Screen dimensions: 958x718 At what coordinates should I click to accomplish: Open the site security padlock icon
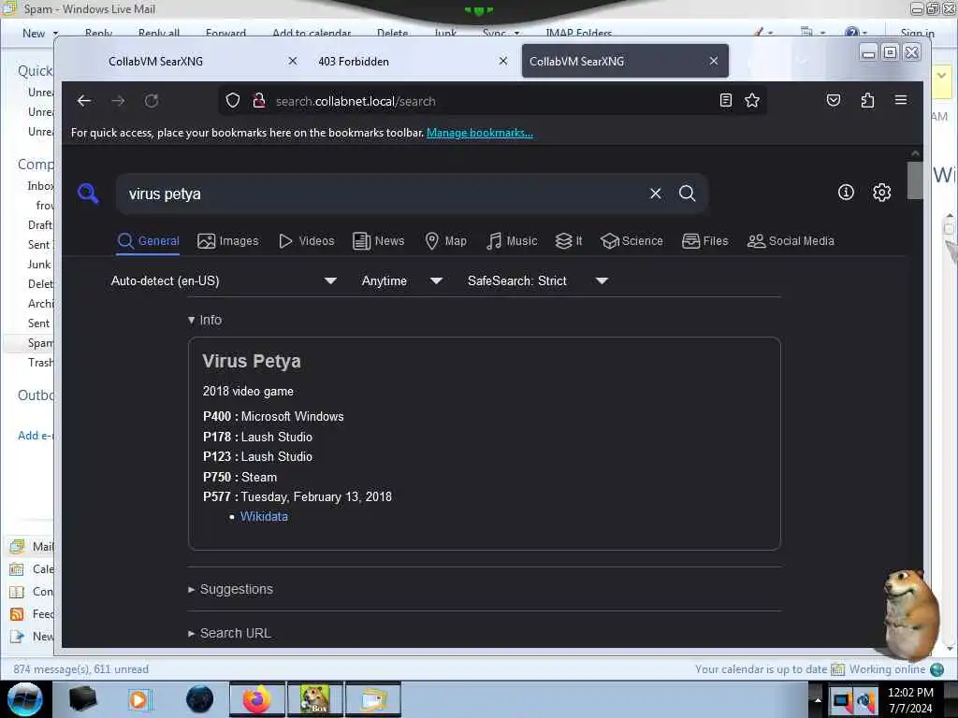tap(259, 101)
